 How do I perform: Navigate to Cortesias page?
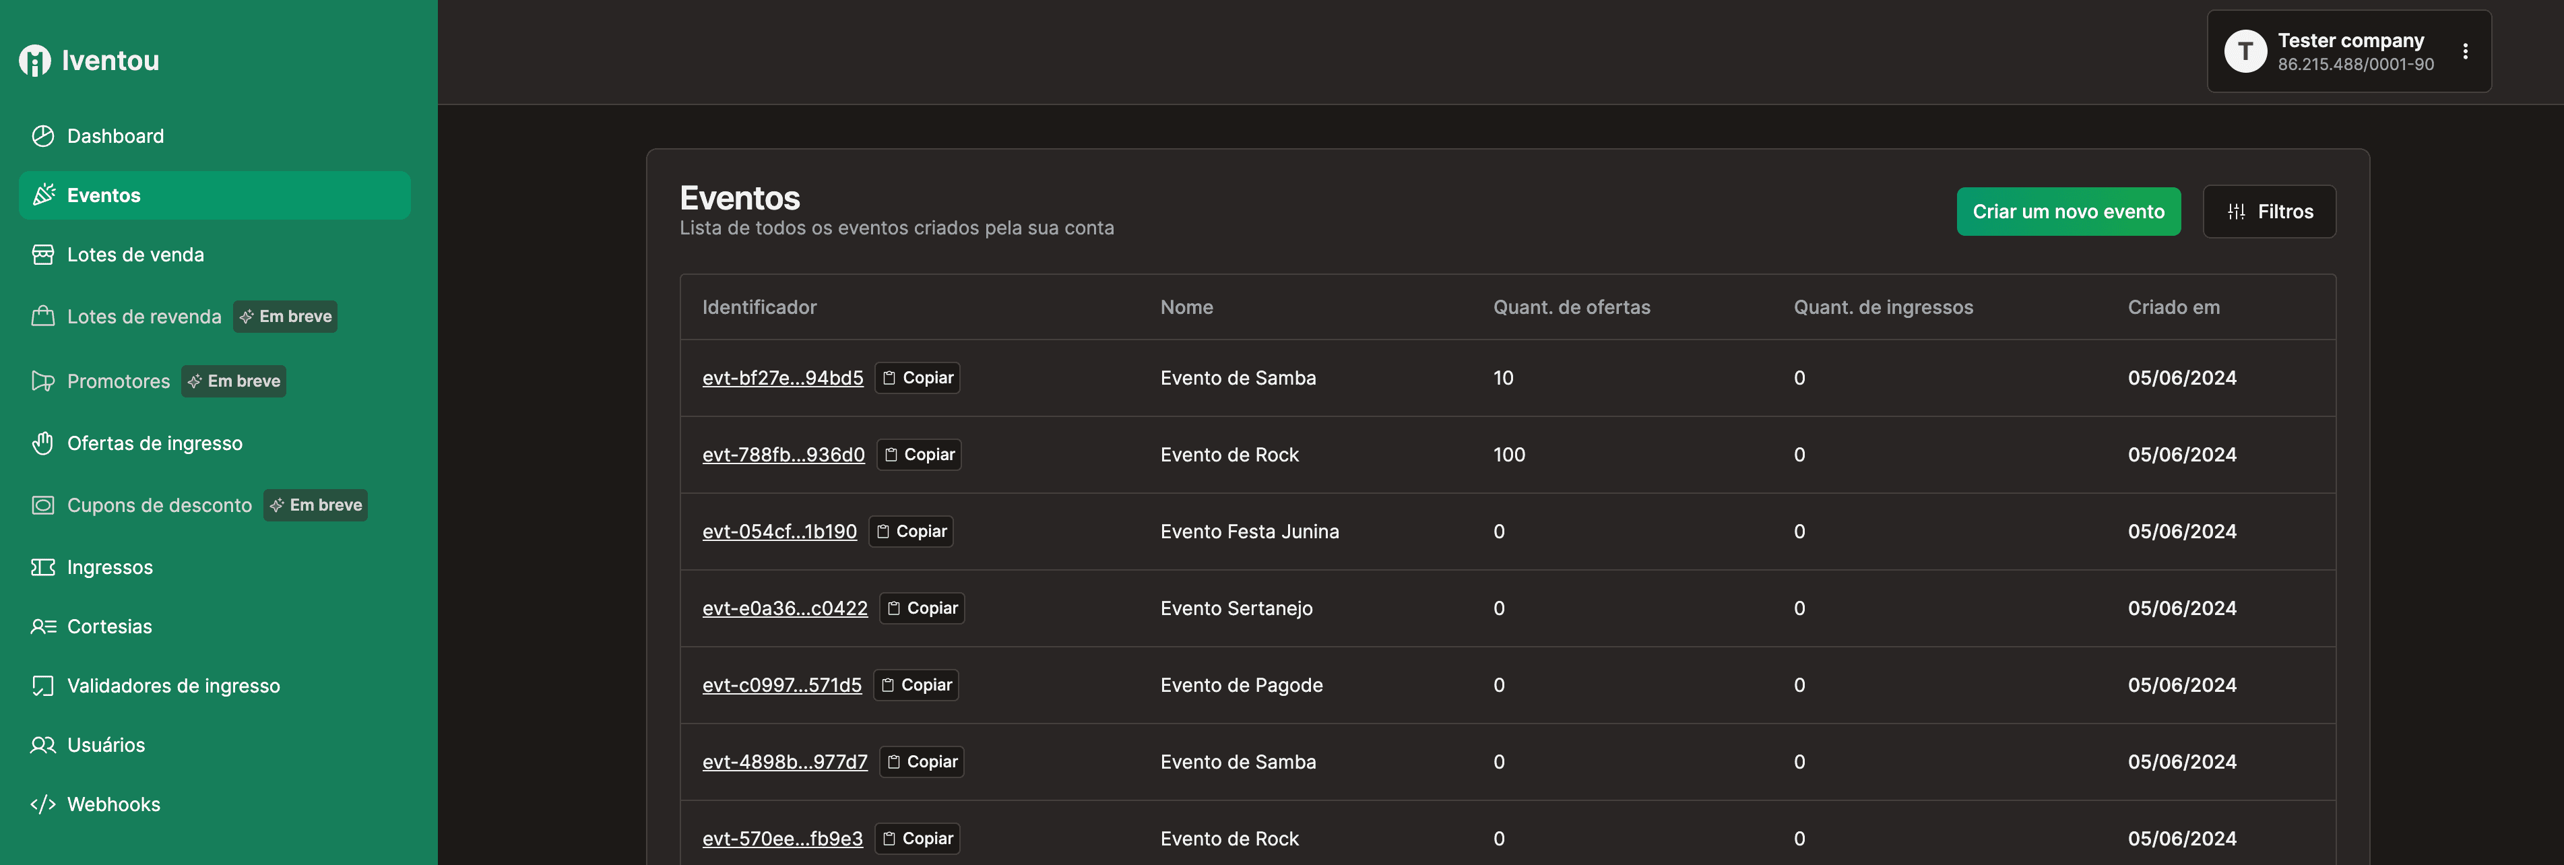click(214, 626)
